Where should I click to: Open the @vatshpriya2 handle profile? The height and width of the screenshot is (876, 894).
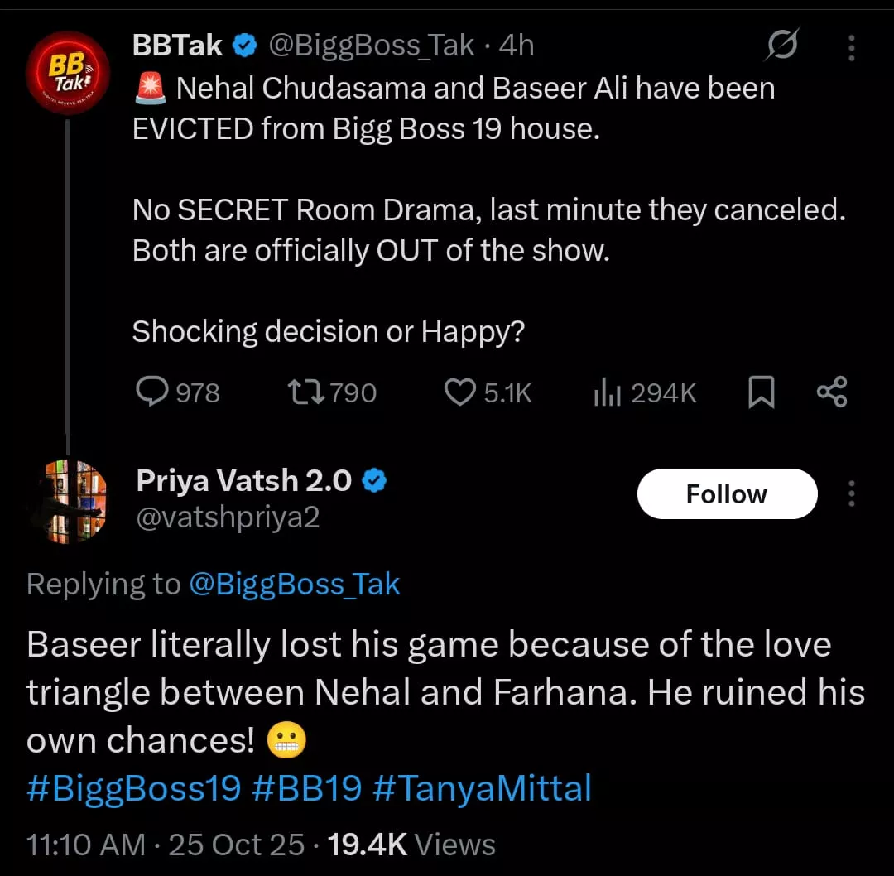point(228,517)
